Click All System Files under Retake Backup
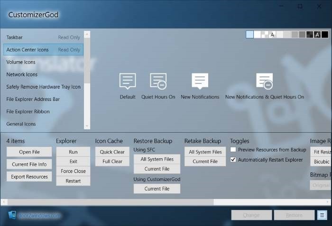332x226 pixels. pyautogui.click(x=205, y=152)
